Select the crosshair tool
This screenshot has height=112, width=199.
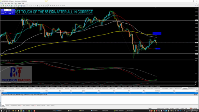pos(29,6)
